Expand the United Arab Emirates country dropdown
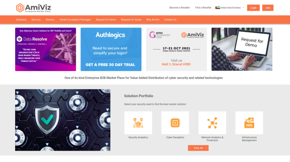This screenshot has width=290, height=162. tap(230, 8)
